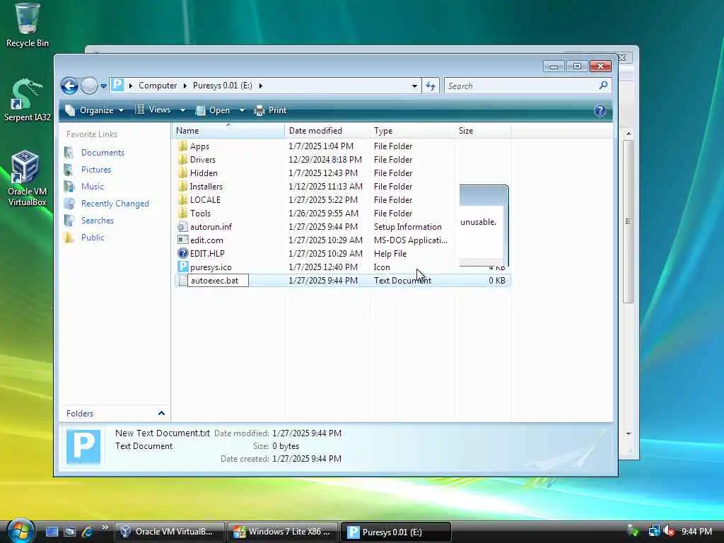724x543 pixels.
Task: Click the grayed Forward navigation button
Action: tap(88, 86)
